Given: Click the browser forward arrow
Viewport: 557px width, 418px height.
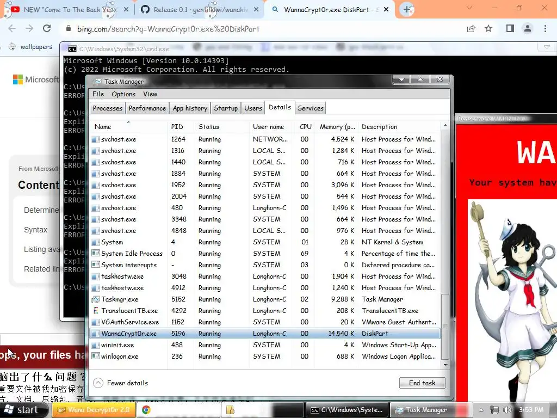Looking at the screenshot, I should click(29, 28).
